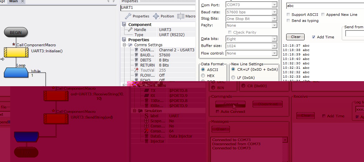Toggle the Check Parity checkbox
Image resolution: width=364 pixels, height=162 pixels.
230,32
